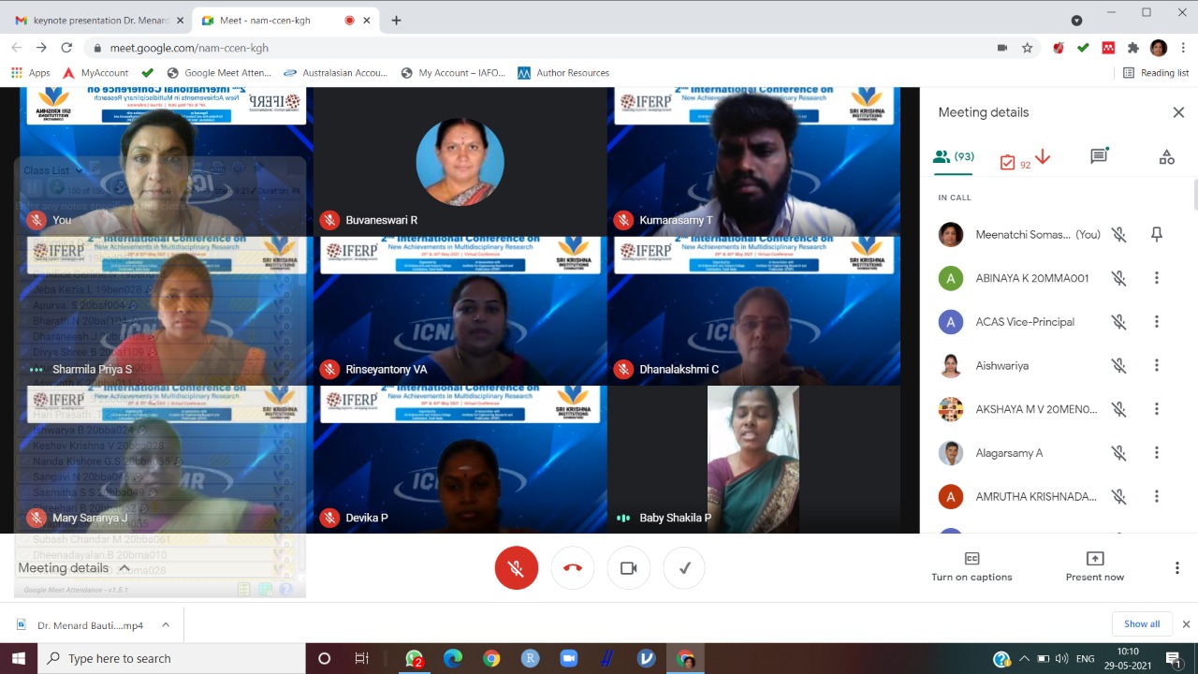
Task: Click mic icon for Alagarsamy A
Action: (x=1118, y=453)
